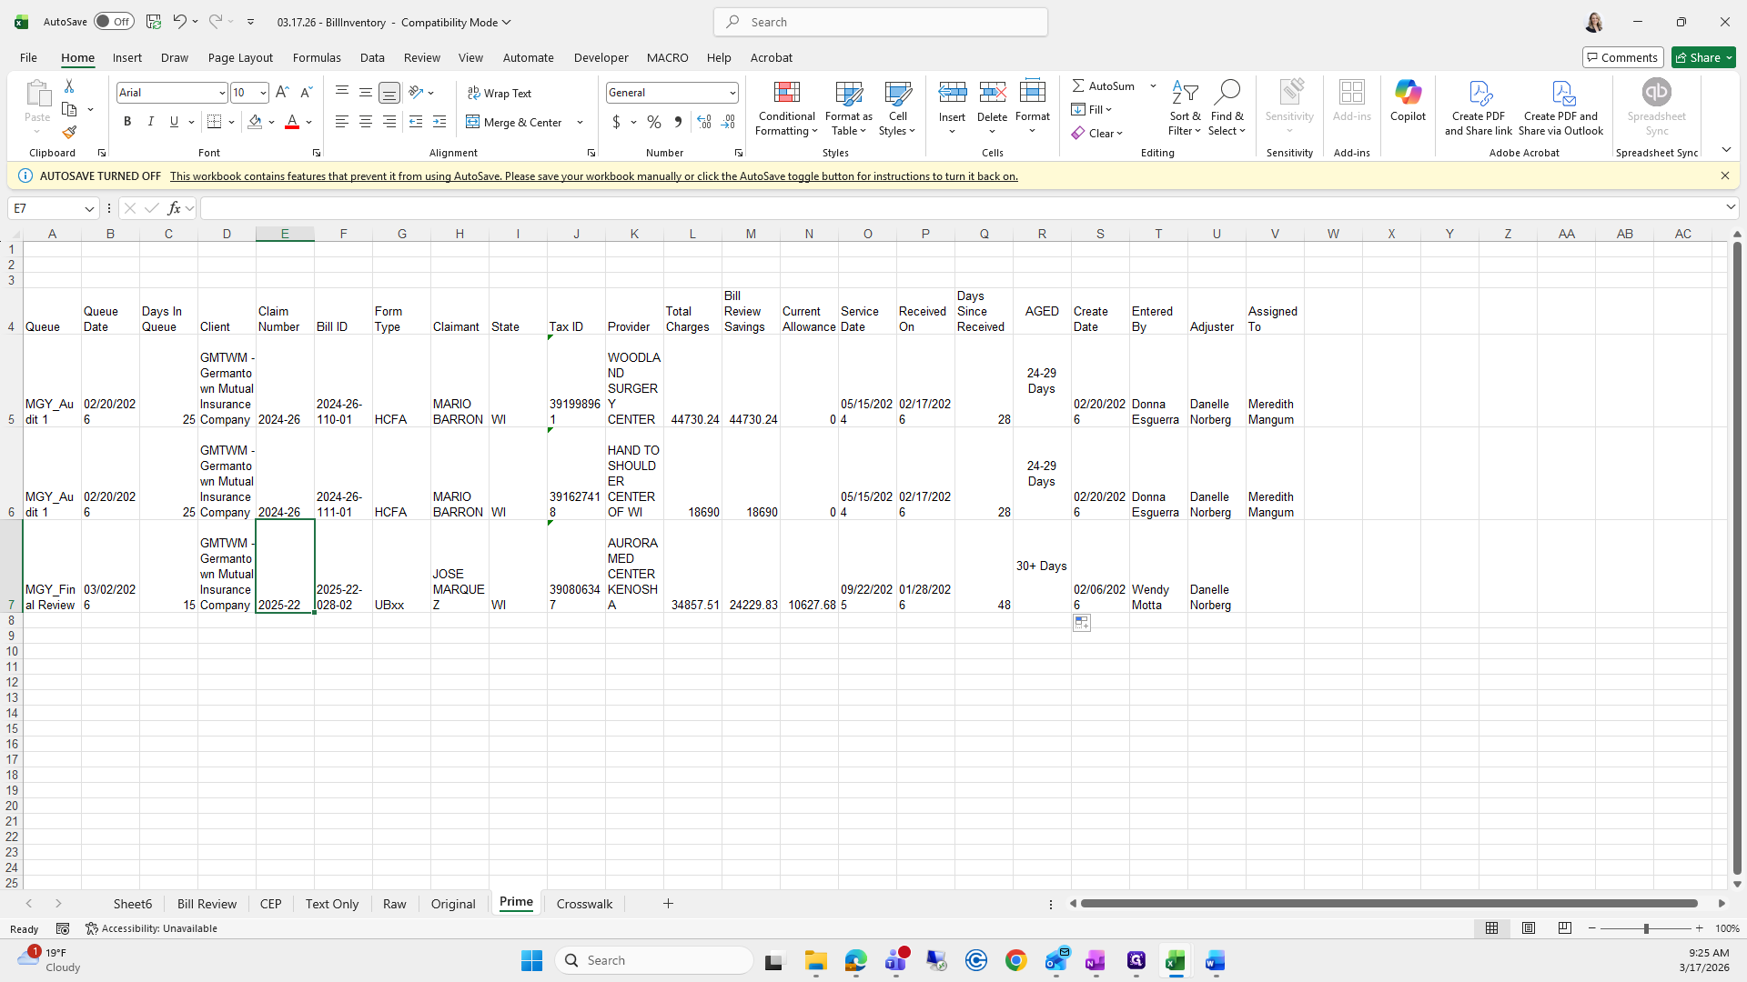Viewport: 1747px width, 982px height.
Task: Click the Comments button
Action: tap(1622, 57)
